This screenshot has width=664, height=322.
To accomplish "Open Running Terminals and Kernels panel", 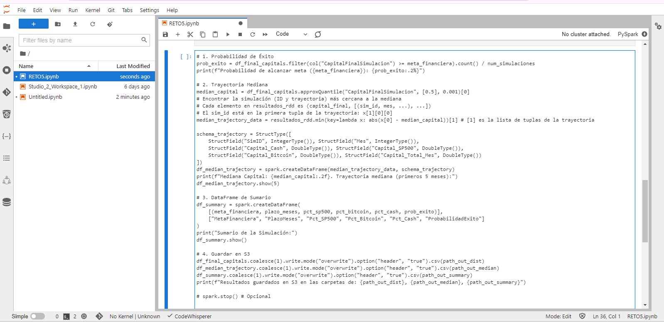I will coord(7,70).
